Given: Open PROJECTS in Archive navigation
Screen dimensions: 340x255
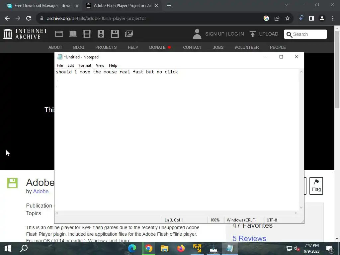Looking at the screenshot, I should pyautogui.click(x=106, y=47).
